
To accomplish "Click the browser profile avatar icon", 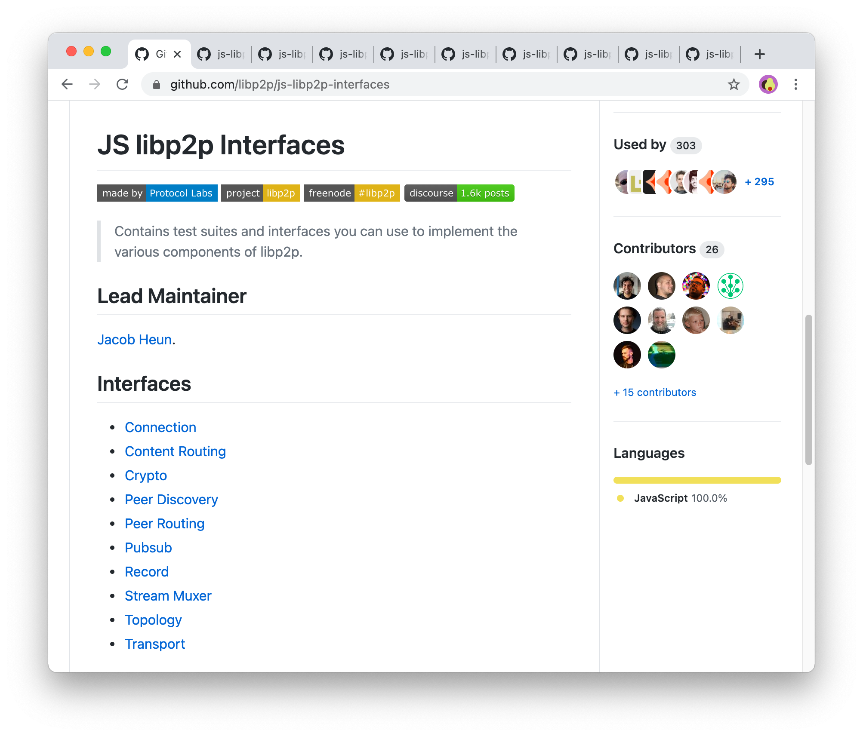I will pos(768,84).
